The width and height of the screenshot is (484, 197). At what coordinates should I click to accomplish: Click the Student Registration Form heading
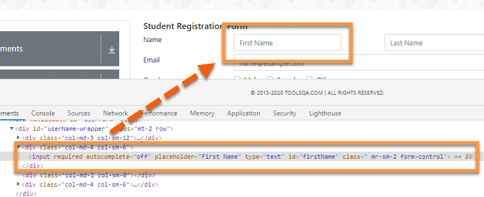tap(195, 26)
